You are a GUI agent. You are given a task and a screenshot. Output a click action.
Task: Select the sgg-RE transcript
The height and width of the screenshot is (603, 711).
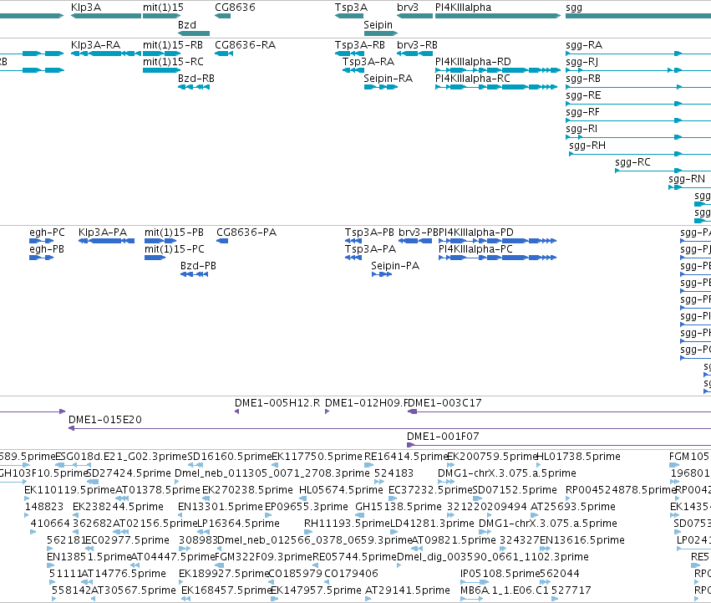(638, 104)
